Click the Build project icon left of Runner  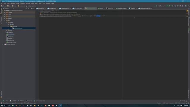156,6
